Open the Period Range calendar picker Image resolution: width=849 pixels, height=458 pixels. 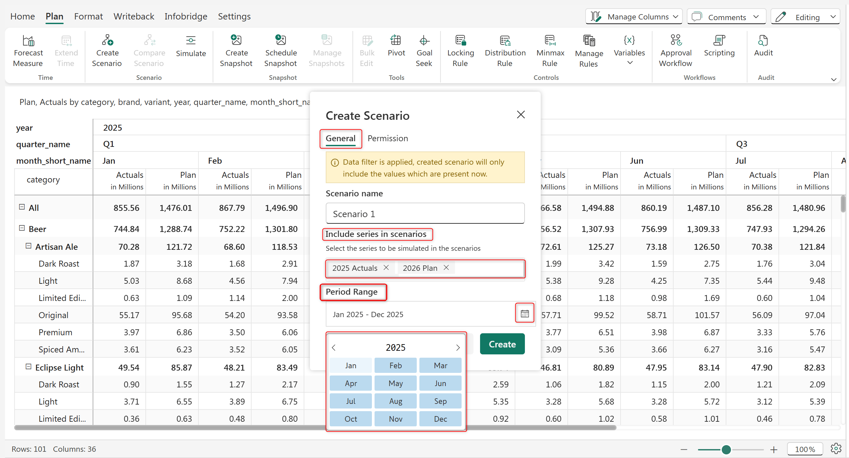[x=525, y=313]
